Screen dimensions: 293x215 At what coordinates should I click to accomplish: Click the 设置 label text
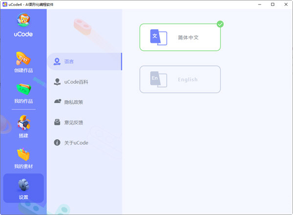click(x=23, y=197)
